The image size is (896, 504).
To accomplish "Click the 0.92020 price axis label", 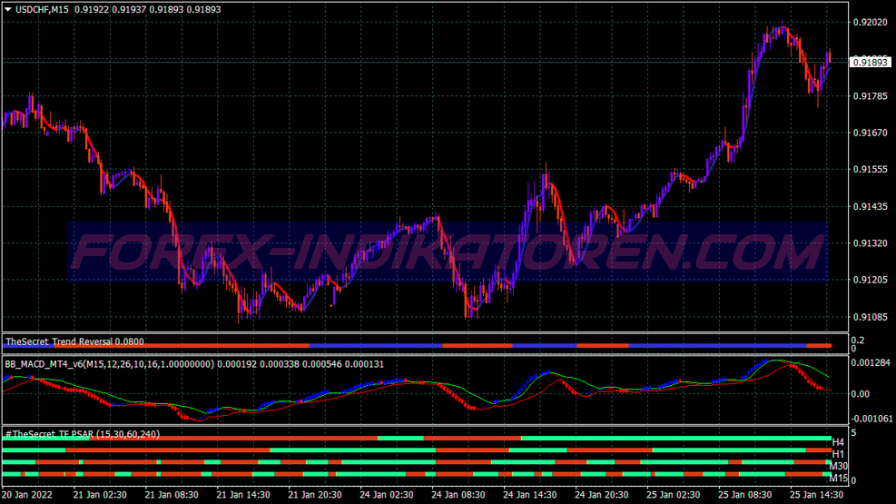I will point(870,23).
